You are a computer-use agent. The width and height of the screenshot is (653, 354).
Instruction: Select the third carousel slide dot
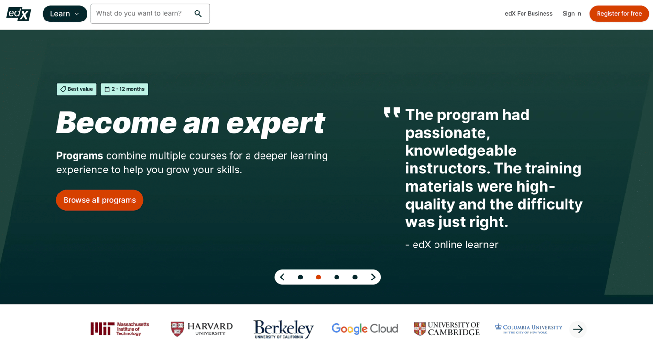coord(337,277)
